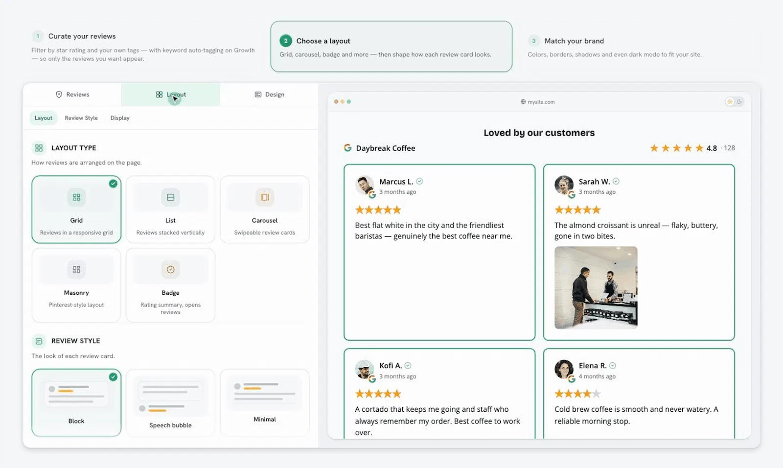Click Kofi A.'s avatar photo
The image size is (783, 468).
tap(365, 370)
